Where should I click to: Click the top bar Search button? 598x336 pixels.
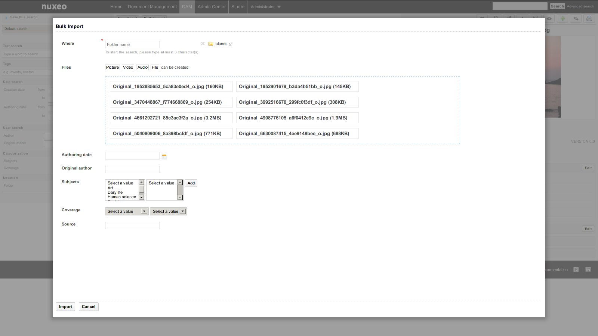click(x=557, y=6)
